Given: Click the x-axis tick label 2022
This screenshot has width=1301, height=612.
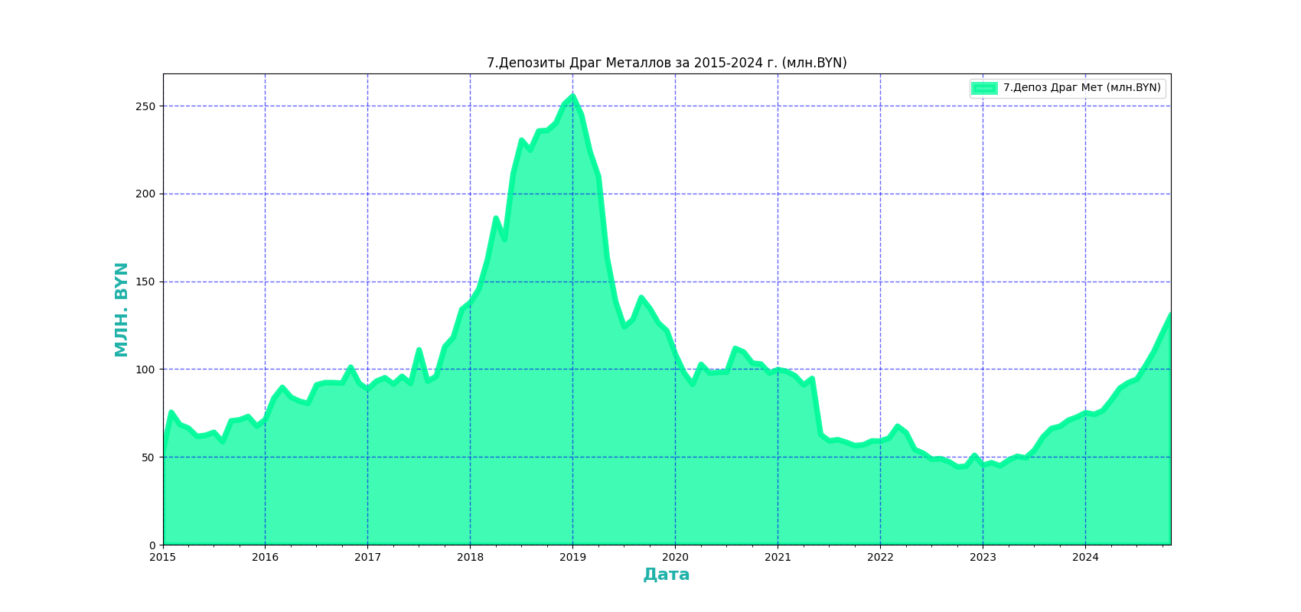Looking at the screenshot, I should (x=880, y=558).
